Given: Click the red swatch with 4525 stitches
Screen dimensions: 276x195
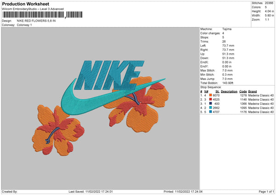Looking at the screenshot, I should 211,99.
